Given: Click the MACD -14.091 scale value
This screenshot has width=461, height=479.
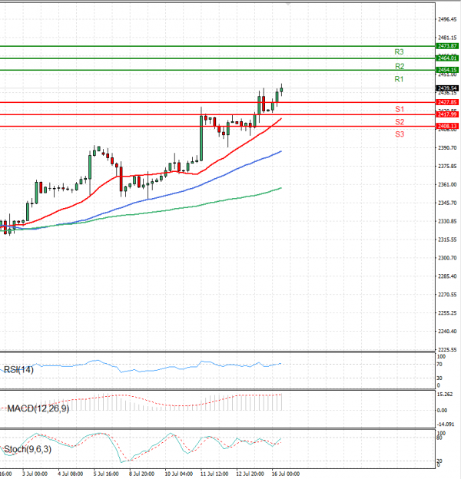Looking at the screenshot, I should [446, 424].
